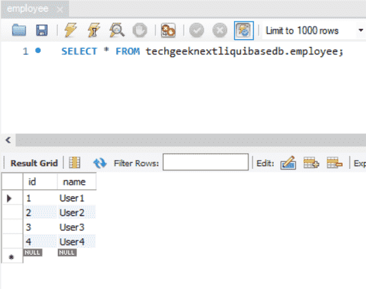Save the script with floppy icon

tap(42, 30)
